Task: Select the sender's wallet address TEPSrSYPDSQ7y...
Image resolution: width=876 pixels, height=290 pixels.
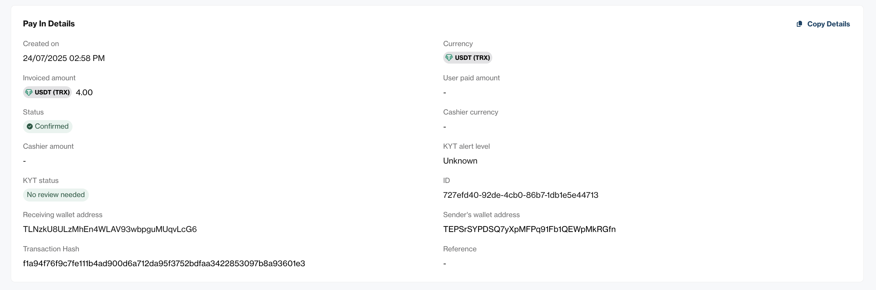Action: coord(529,229)
